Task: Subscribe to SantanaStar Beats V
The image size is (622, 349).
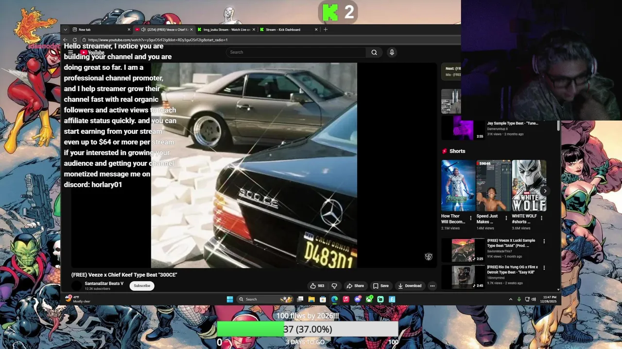Action: 142,286
